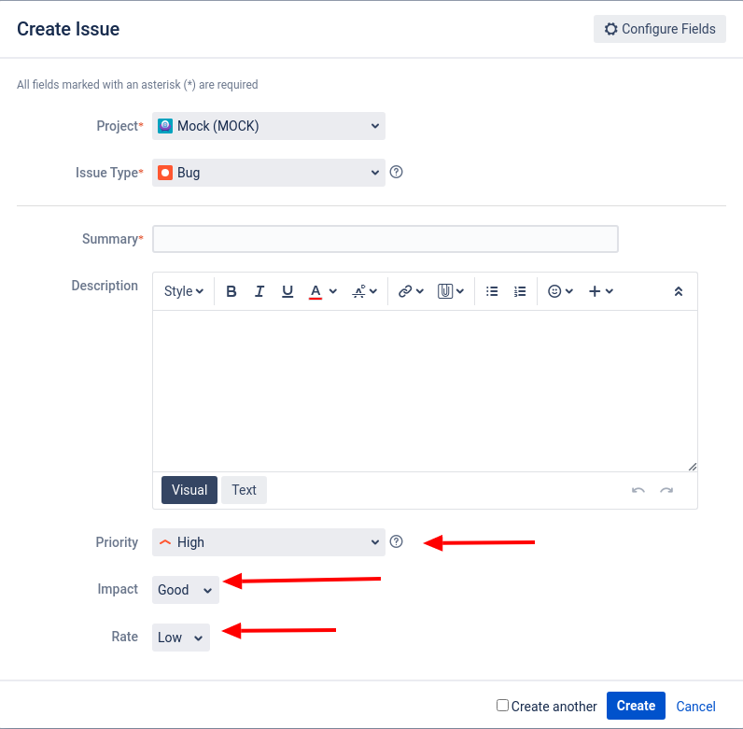Open the emoji smiley picker
Image resolution: width=743 pixels, height=729 pixels.
point(560,291)
